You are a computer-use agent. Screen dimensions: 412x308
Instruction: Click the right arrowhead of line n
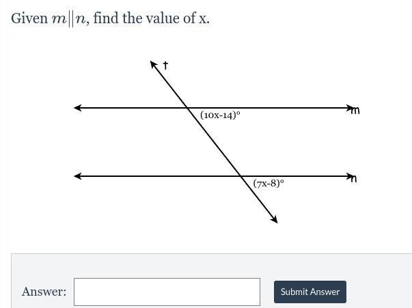(x=349, y=176)
